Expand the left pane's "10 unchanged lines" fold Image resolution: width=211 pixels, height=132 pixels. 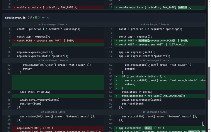coord(53,112)
